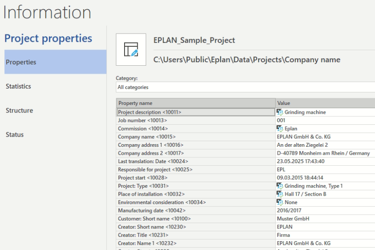Viewport: 375px width, 250px height.
Task: Select the Project description <10011> row
Action: point(196,112)
